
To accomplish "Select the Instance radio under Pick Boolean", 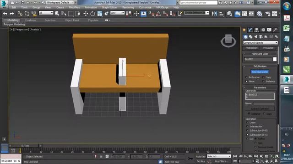I will (264, 81).
